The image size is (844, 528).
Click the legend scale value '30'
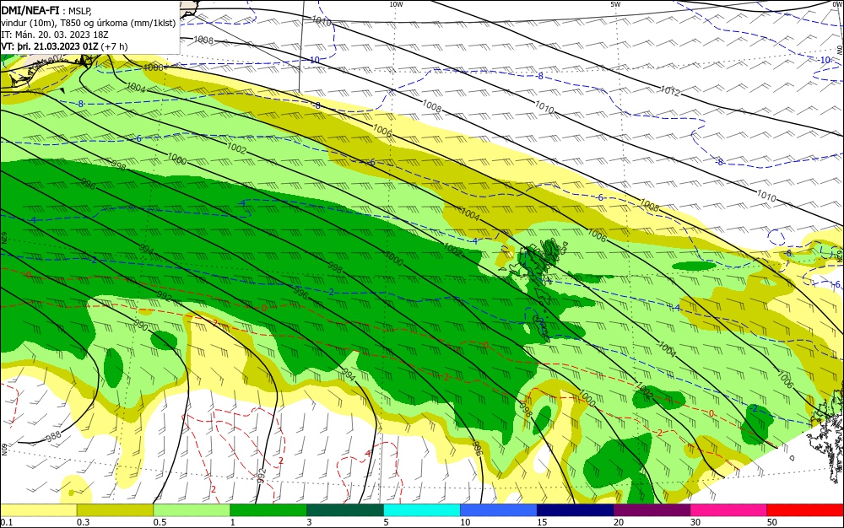coord(695,522)
